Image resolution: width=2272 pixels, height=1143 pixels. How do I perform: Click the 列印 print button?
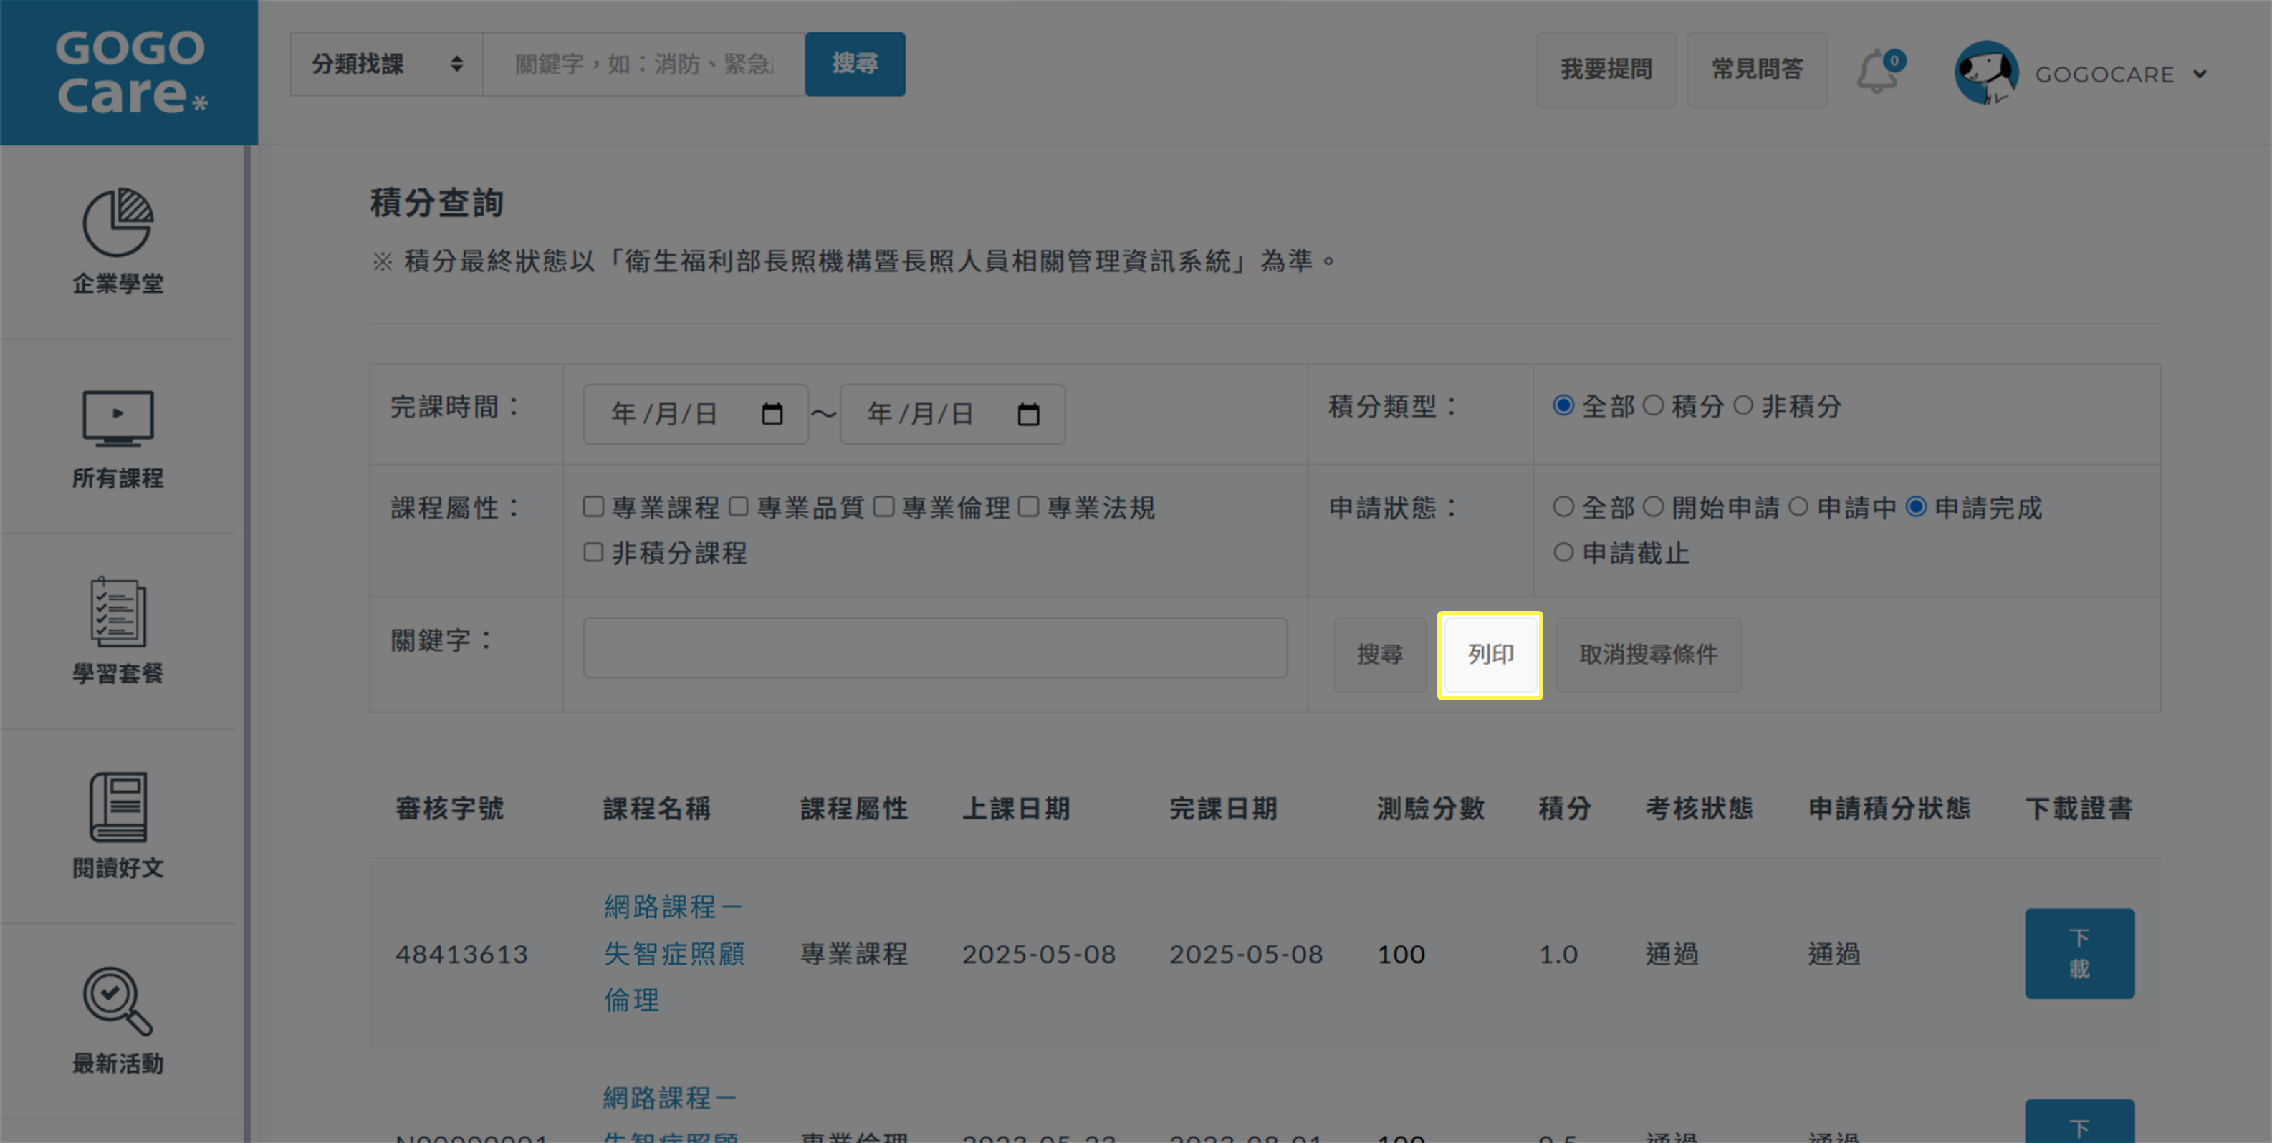pos(1490,655)
